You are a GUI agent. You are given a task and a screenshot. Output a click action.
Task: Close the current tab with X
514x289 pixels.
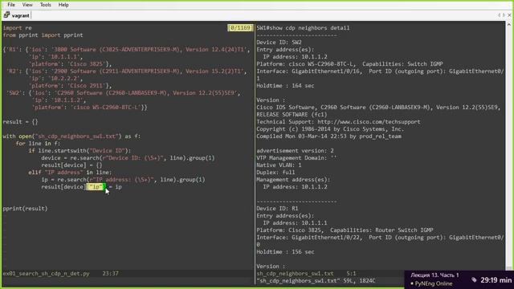(509, 15)
